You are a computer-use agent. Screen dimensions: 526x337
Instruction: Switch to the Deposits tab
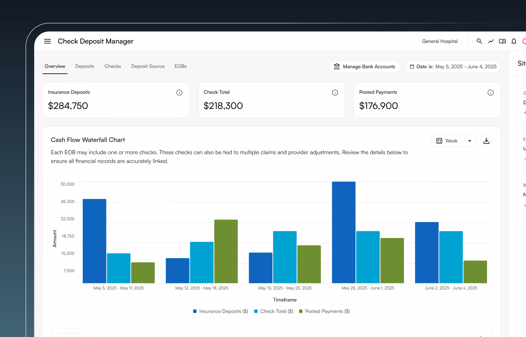pos(85,66)
